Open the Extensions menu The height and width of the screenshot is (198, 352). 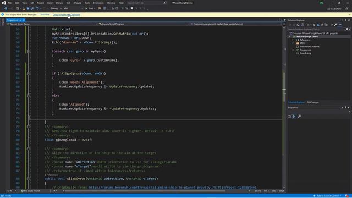[x=98, y=3]
